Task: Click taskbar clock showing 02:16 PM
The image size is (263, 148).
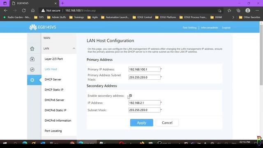Action: [245, 142]
